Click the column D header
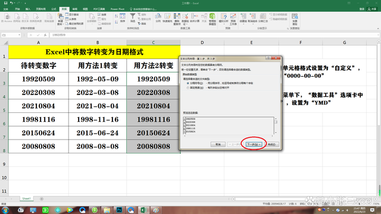Screen dimensions: 381x214 coord(202,42)
